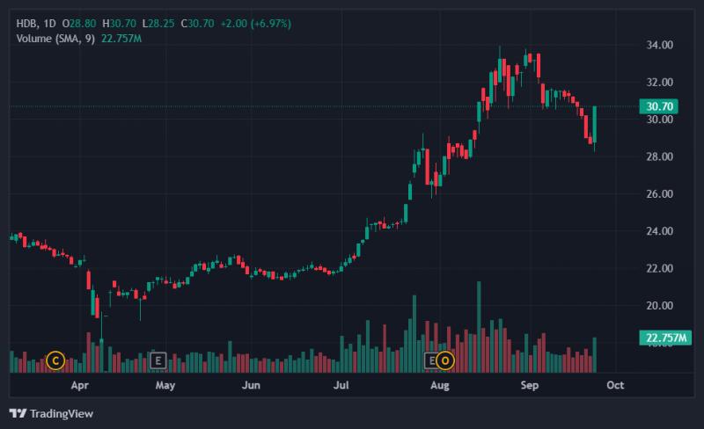Open the TradingView text link
The height and width of the screenshot is (429, 704).
tap(62, 413)
